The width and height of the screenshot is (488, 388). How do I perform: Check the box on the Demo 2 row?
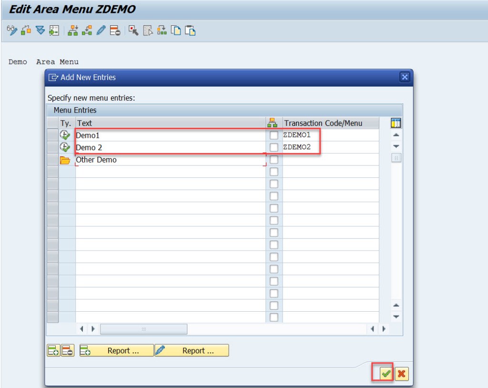pos(273,147)
